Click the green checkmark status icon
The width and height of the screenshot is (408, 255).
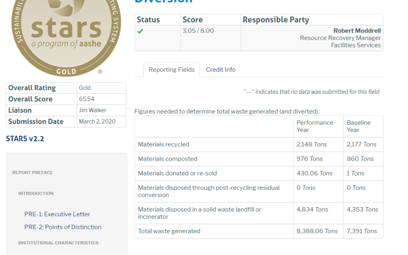(140, 31)
